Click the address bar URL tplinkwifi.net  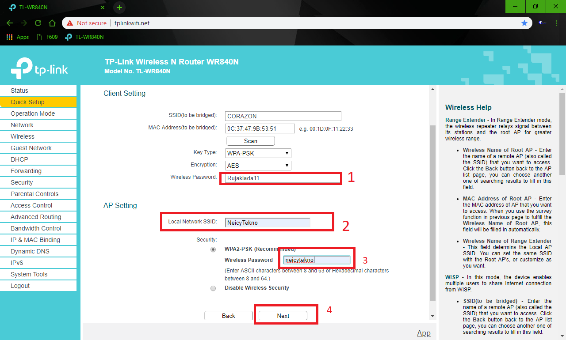[132, 23]
